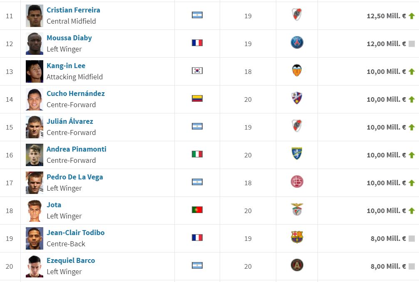The image size is (419, 282).
Task: Click Julián Álvarez's player photo
Action: click(x=34, y=127)
